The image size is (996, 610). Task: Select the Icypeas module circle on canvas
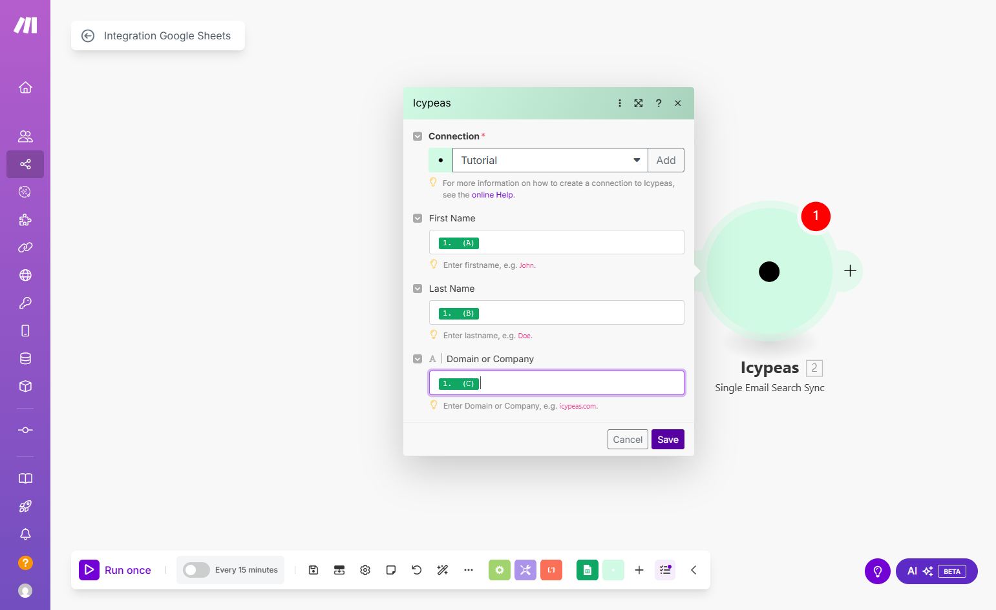[x=769, y=271]
